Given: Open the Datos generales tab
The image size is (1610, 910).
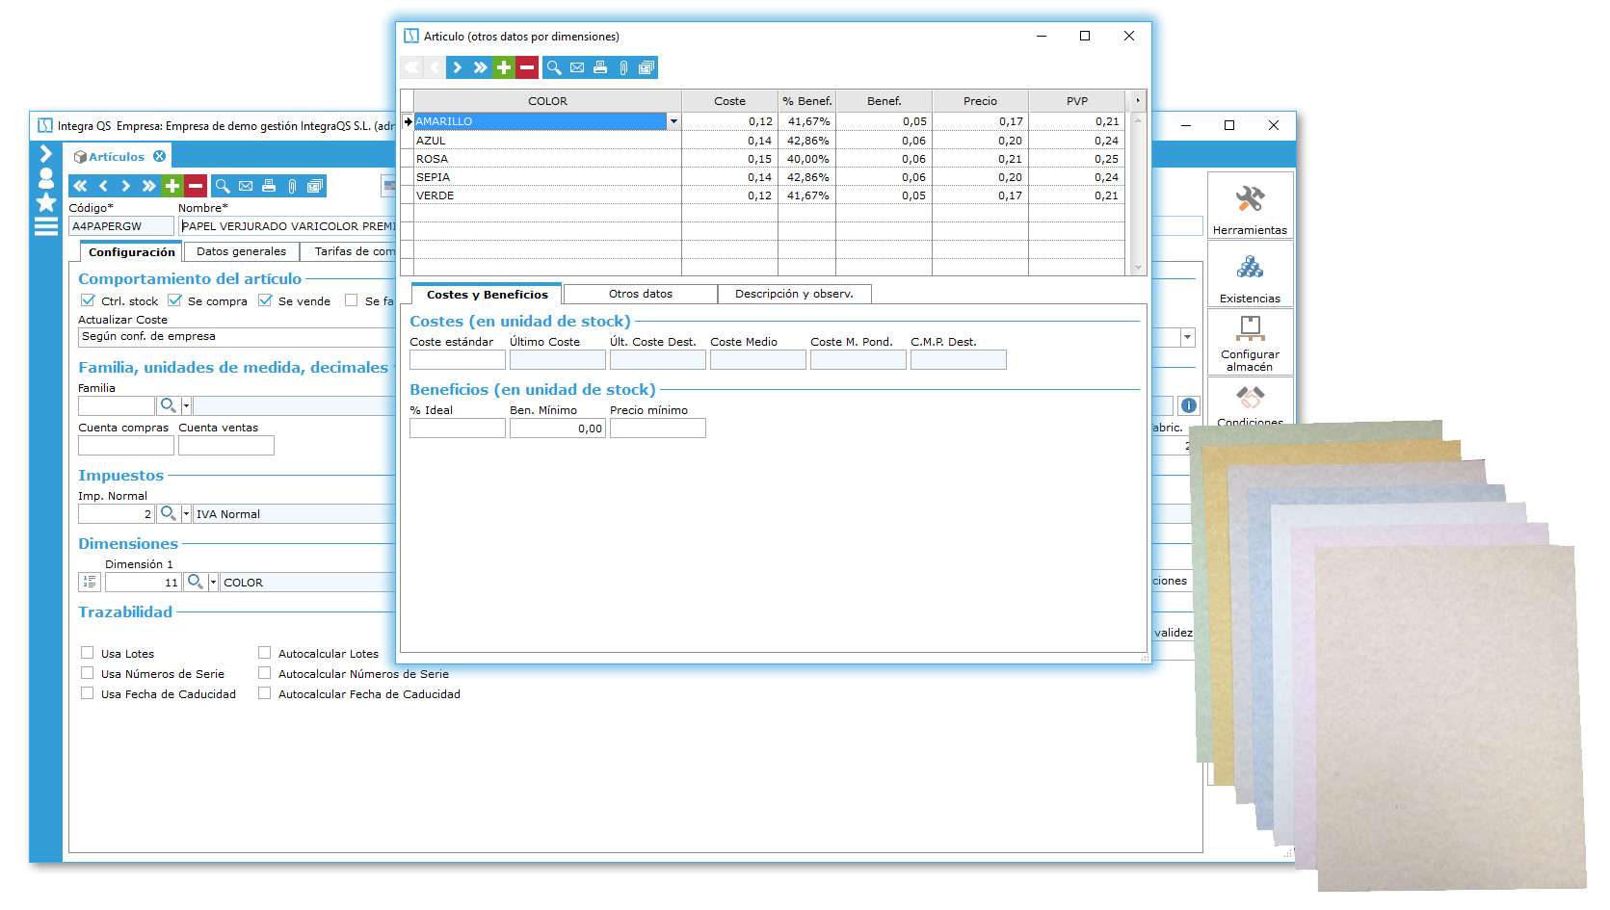Looking at the screenshot, I should tap(241, 251).
